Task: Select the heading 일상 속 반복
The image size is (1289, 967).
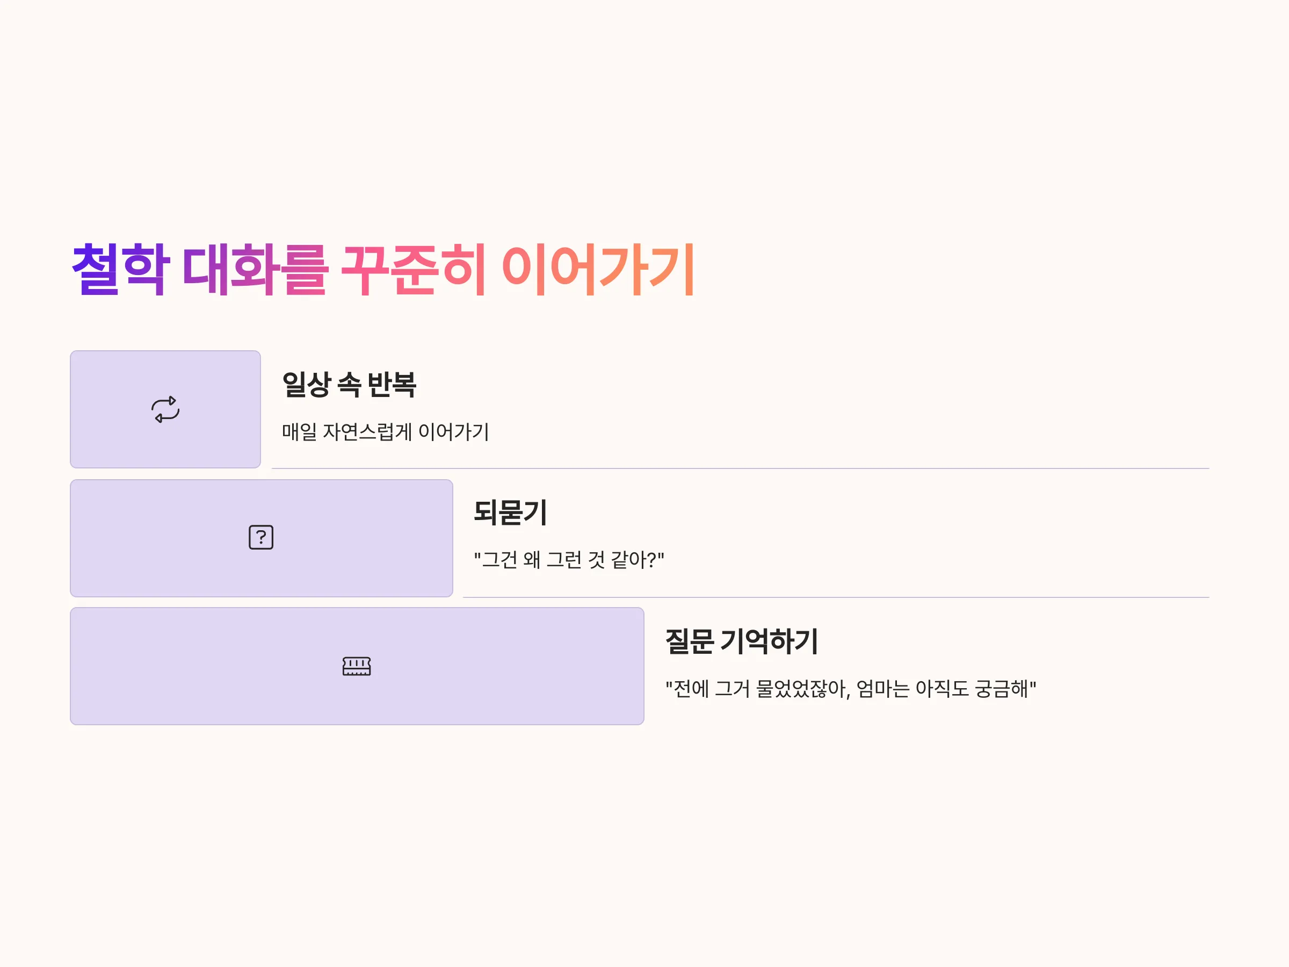Action: pyautogui.click(x=349, y=385)
